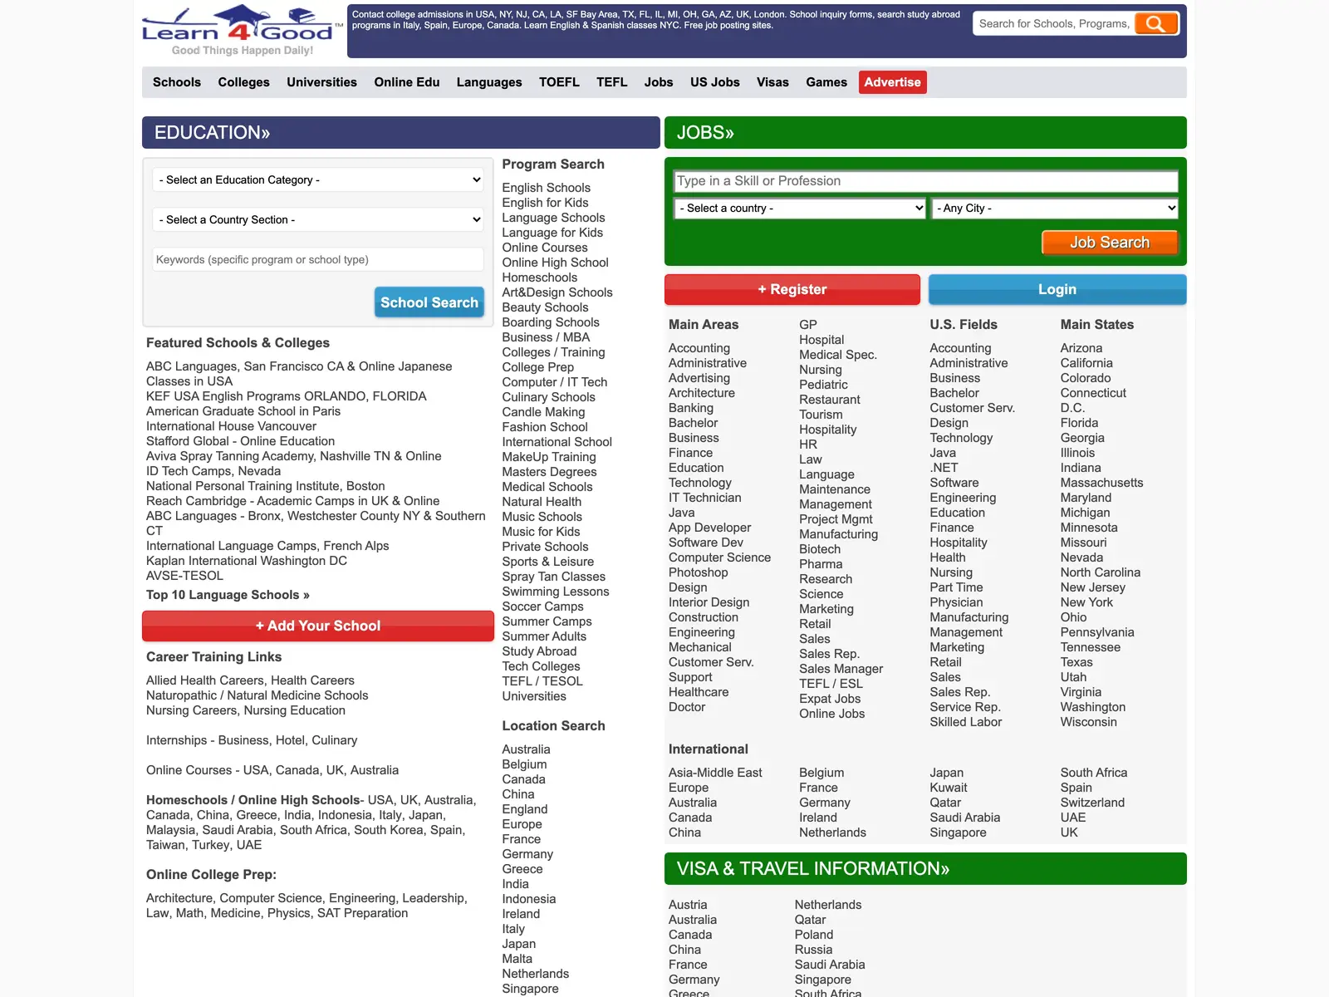Click the Learn4Good logo
The height and width of the screenshot is (997, 1329).
(241, 31)
